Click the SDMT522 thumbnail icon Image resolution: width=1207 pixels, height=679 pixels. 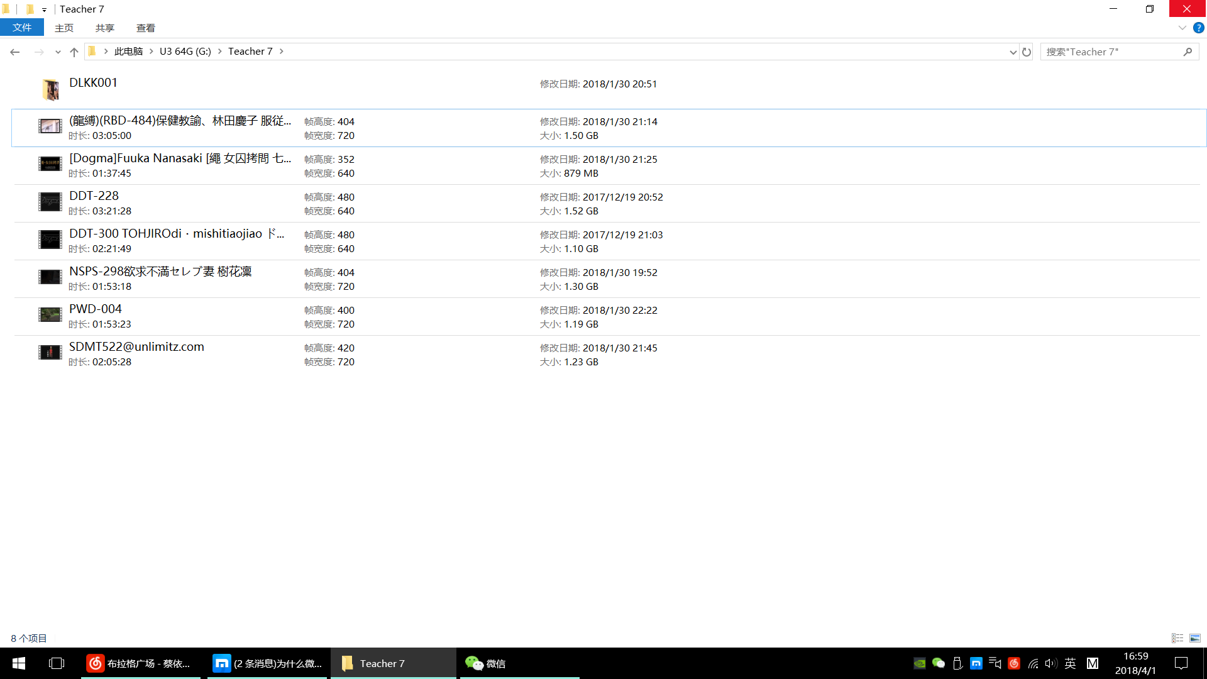point(50,353)
